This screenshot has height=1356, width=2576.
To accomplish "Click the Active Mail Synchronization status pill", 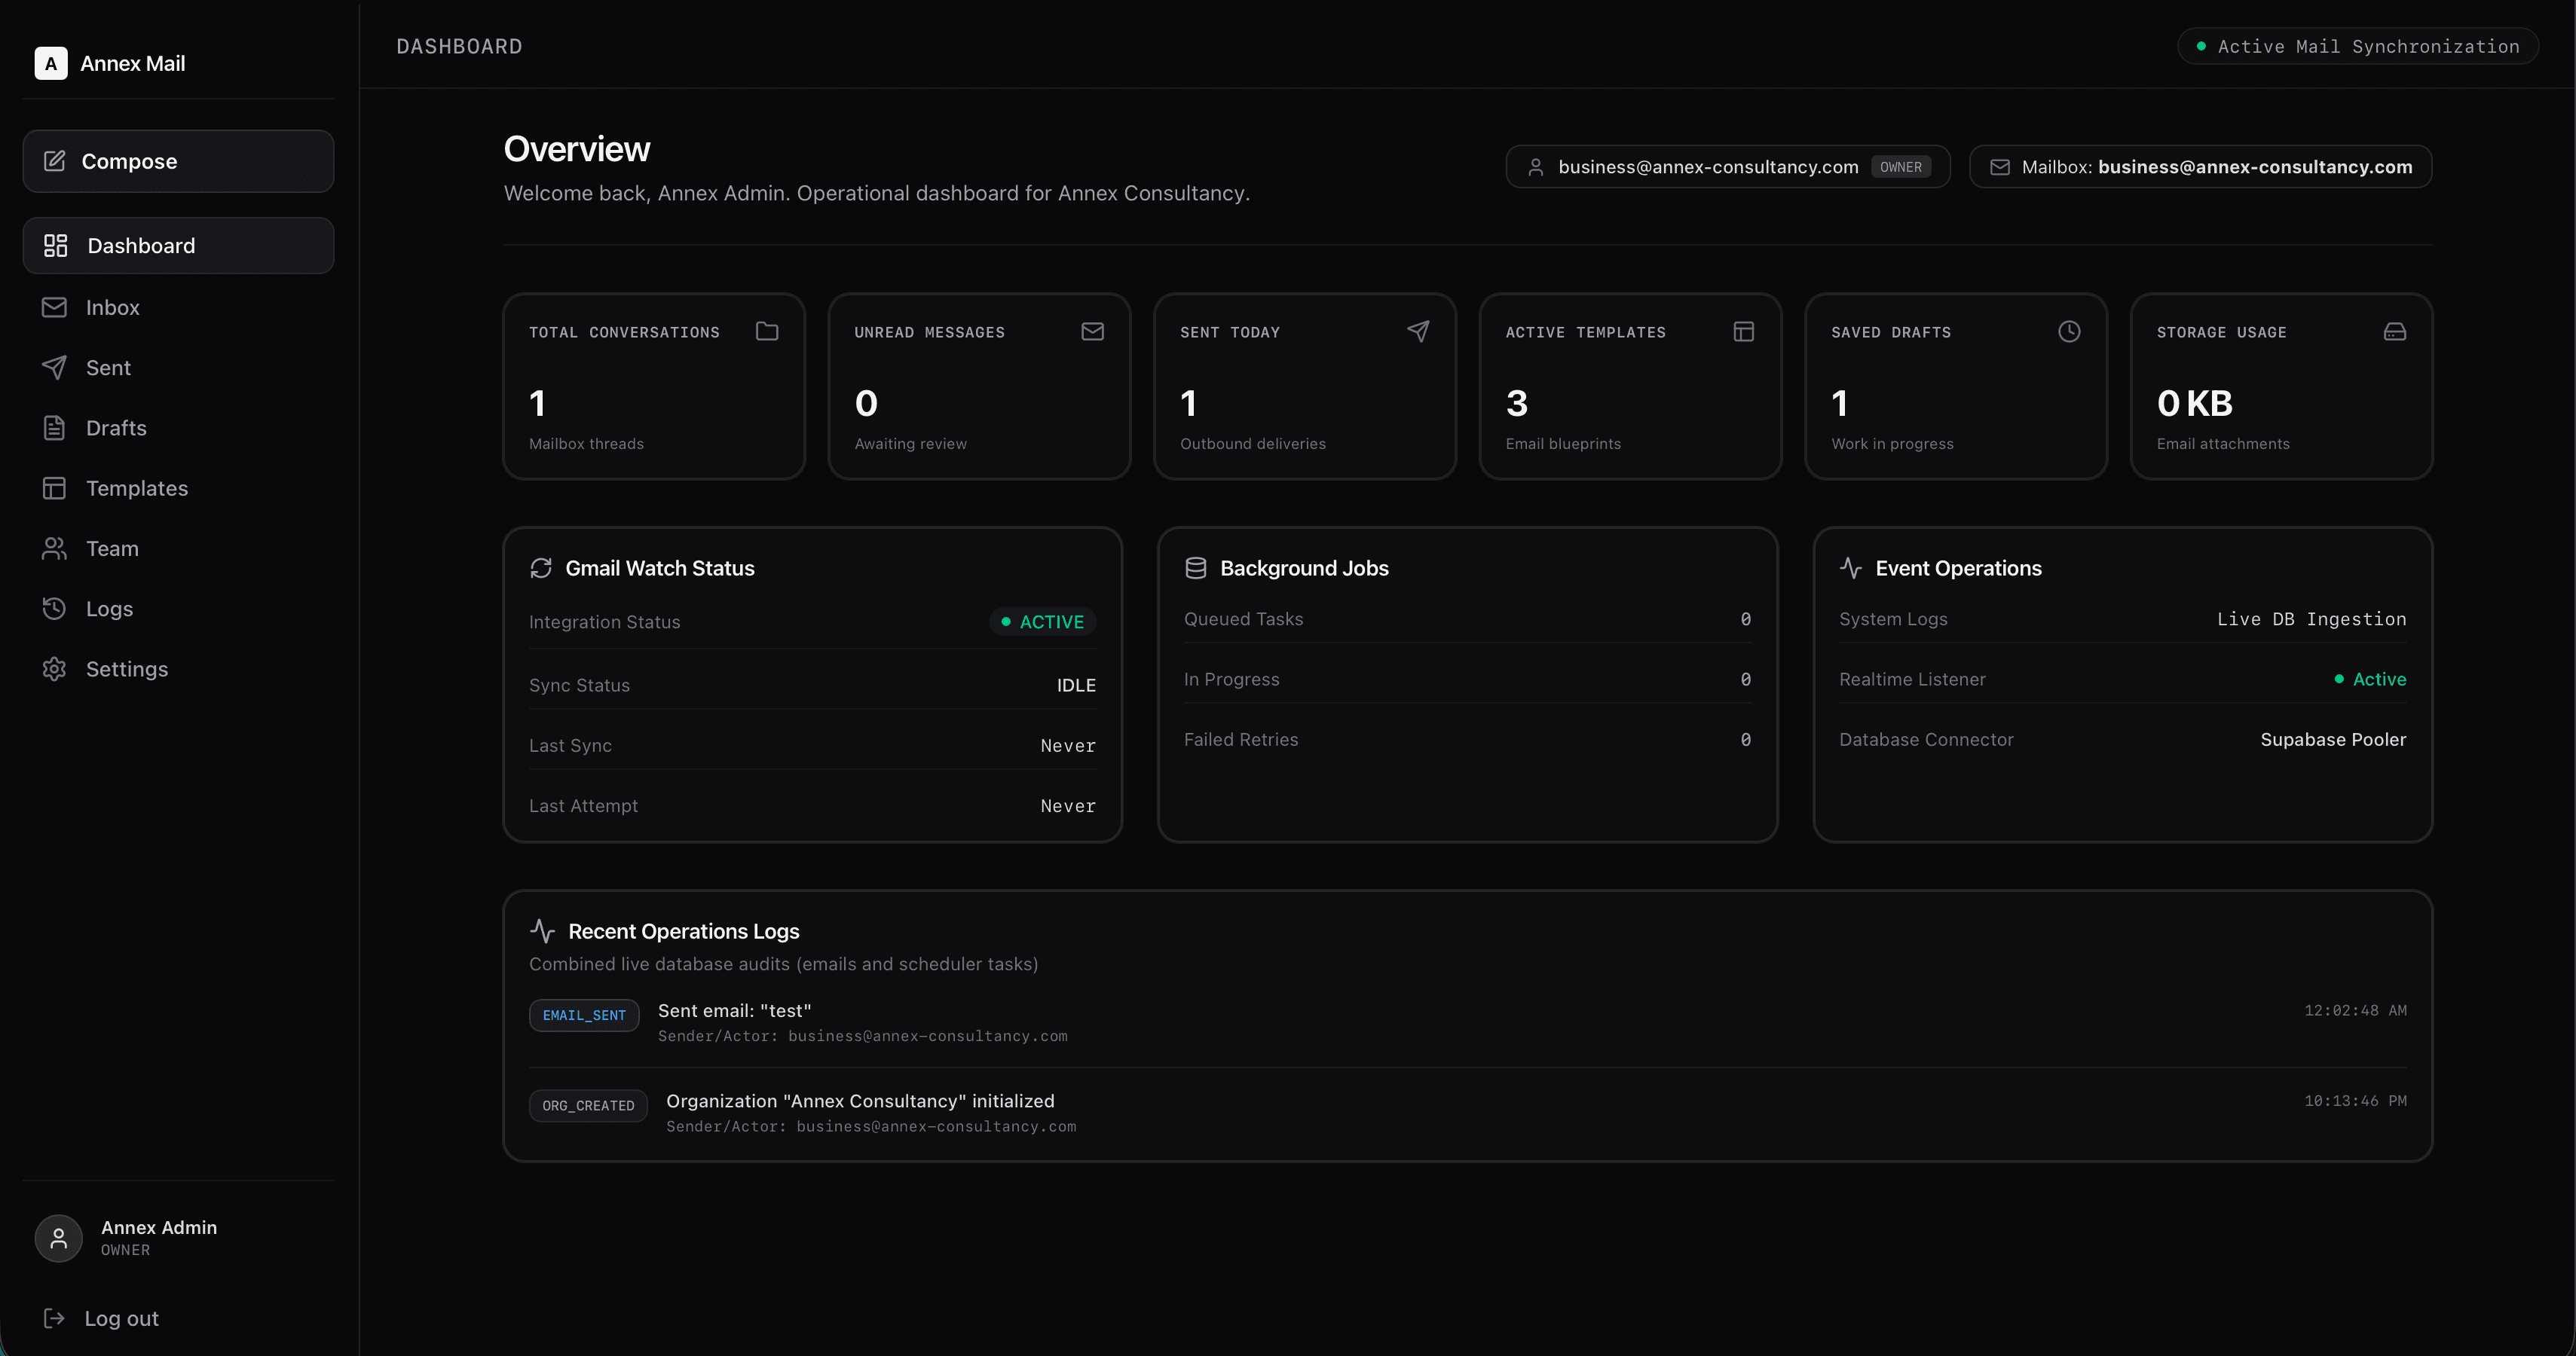I will [2358, 46].
